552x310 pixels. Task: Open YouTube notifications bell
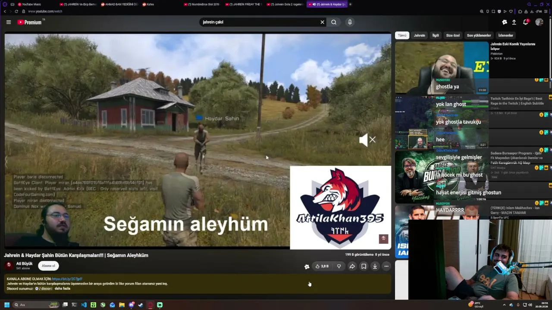coord(526,22)
